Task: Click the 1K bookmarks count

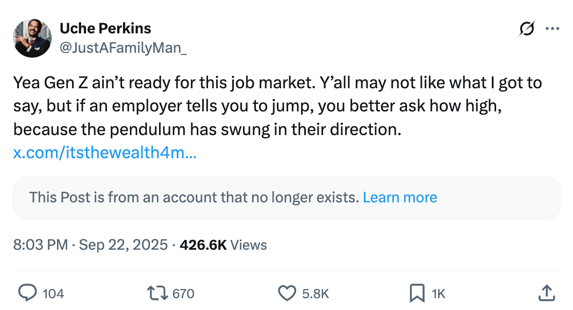Action: tap(439, 293)
